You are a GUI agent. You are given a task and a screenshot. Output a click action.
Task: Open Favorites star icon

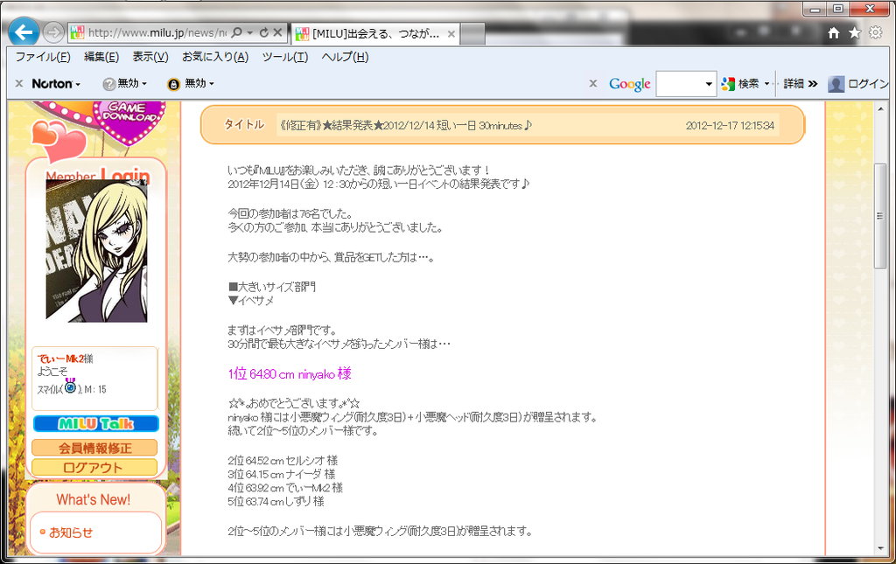(854, 32)
